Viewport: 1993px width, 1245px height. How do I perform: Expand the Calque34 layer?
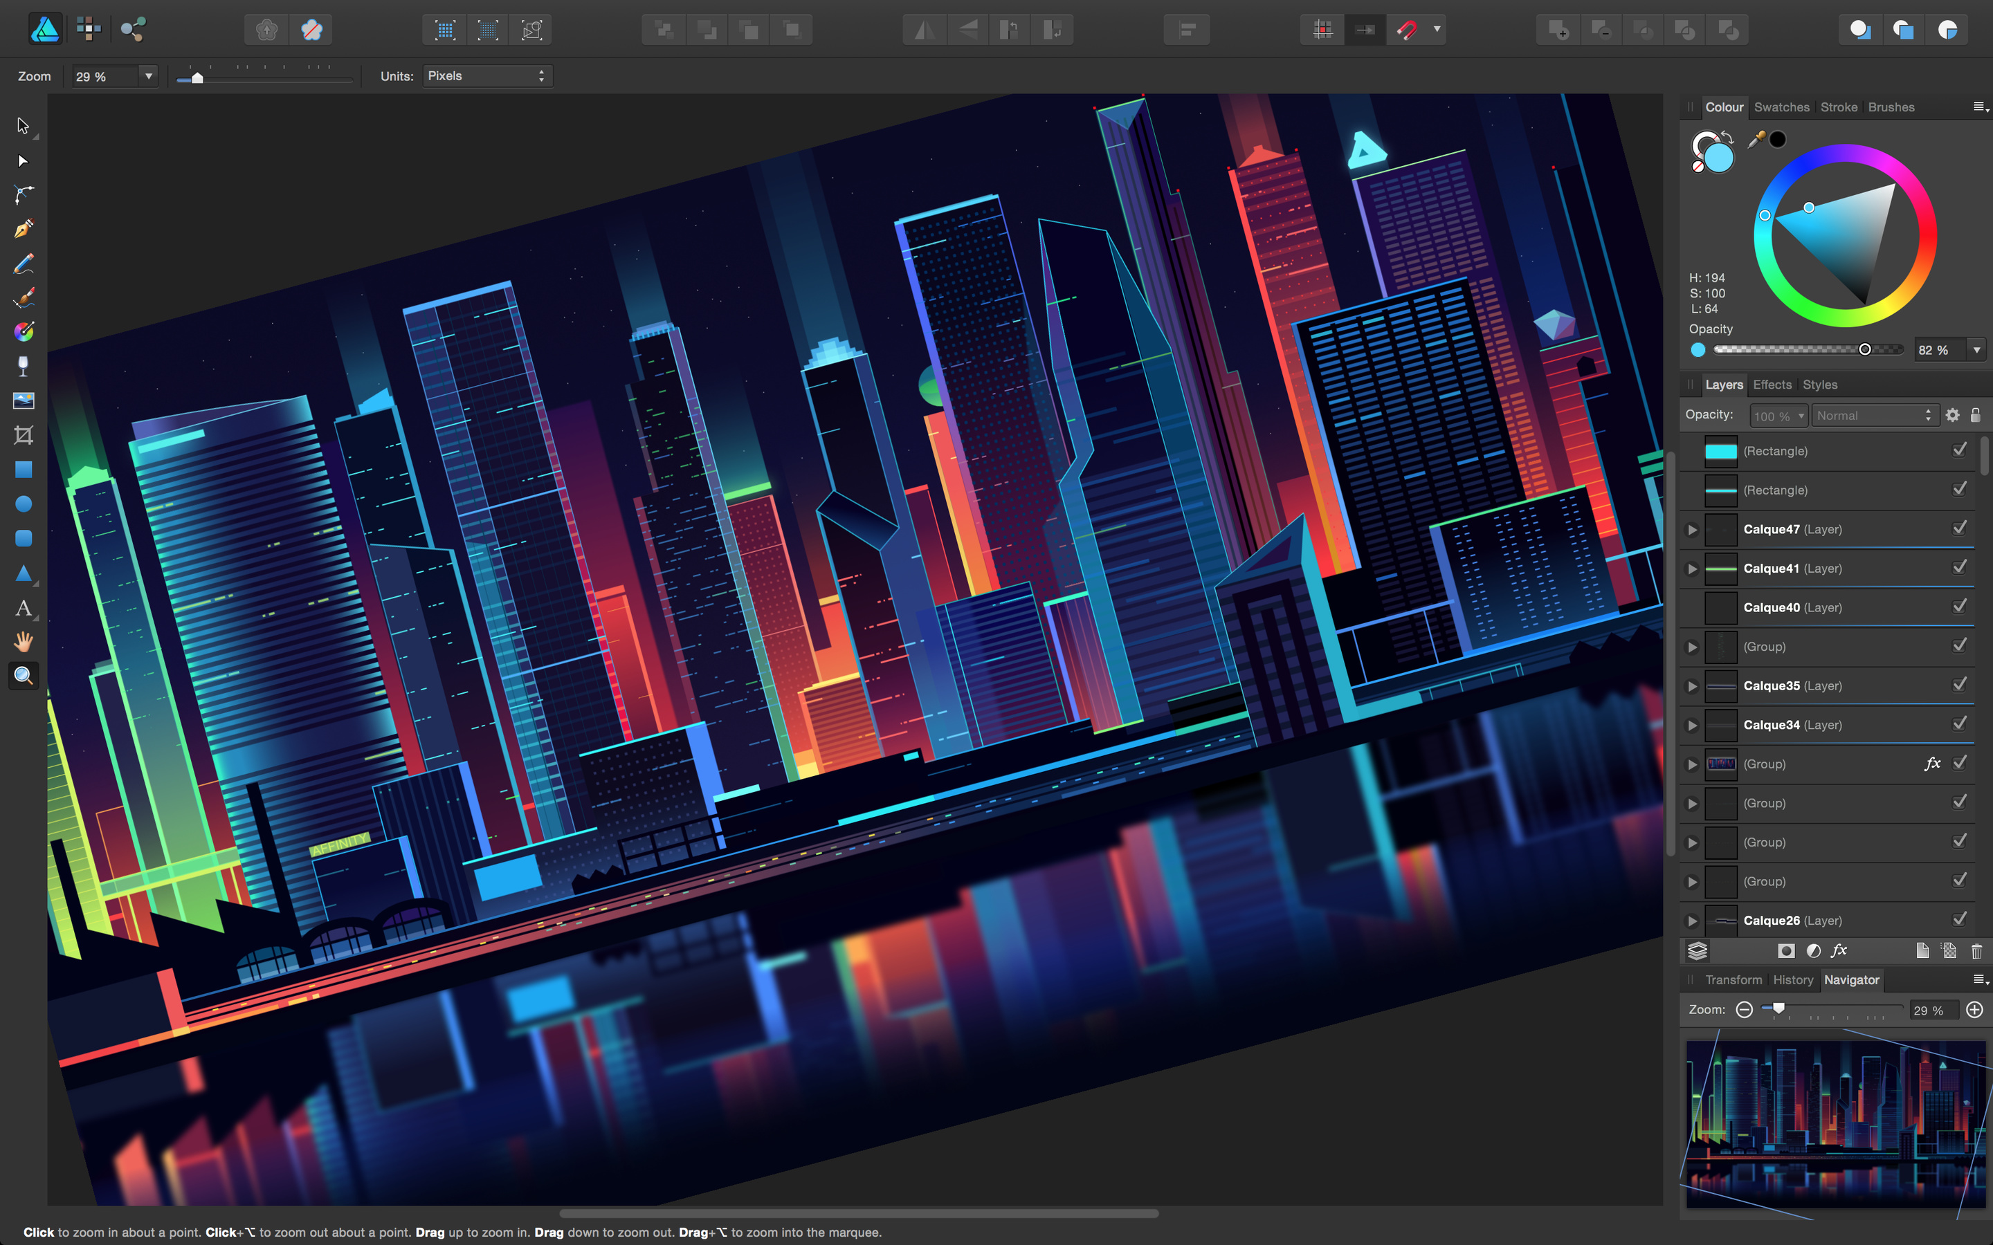click(1693, 726)
